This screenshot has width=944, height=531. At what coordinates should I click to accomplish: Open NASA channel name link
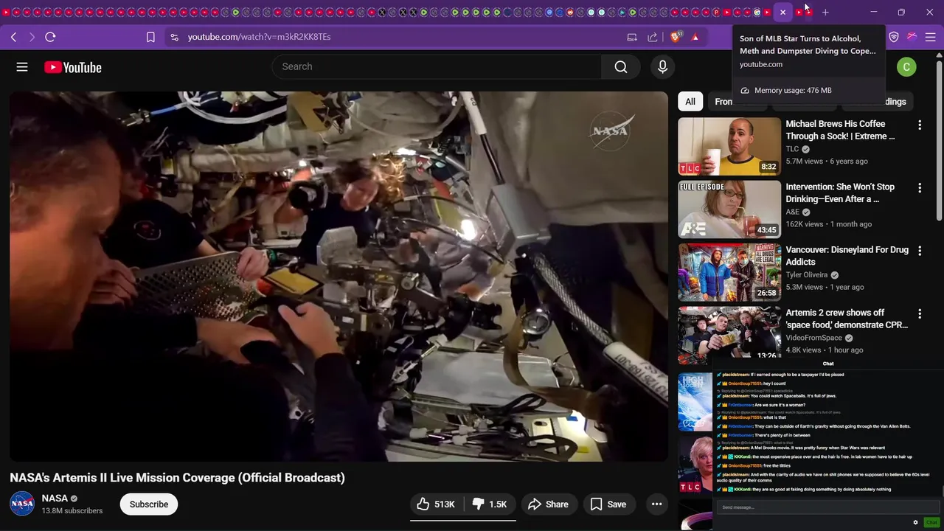click(55, 499)
